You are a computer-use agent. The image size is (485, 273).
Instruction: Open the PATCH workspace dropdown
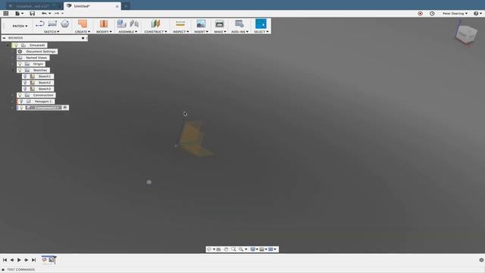(x=20, y=26)
